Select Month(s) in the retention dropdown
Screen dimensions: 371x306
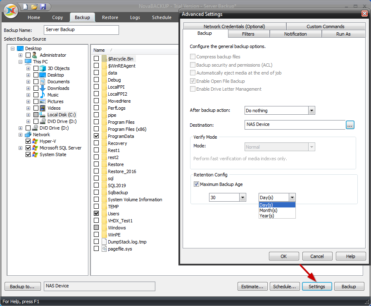coord(269,210)
